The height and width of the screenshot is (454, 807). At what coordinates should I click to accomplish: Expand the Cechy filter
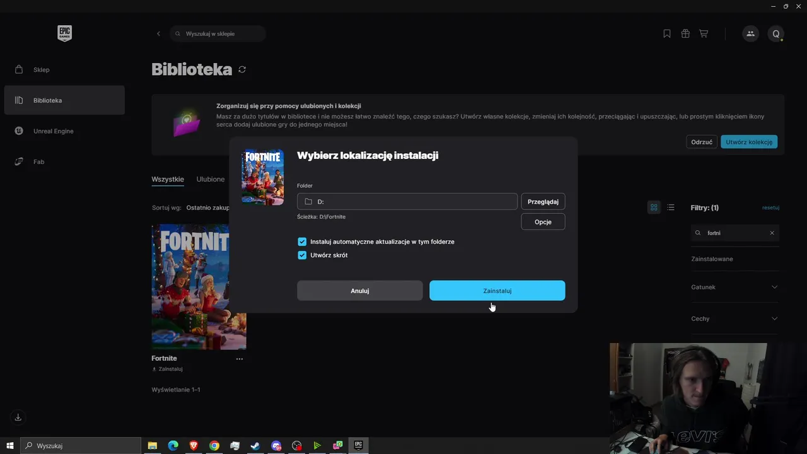point(735,318)
